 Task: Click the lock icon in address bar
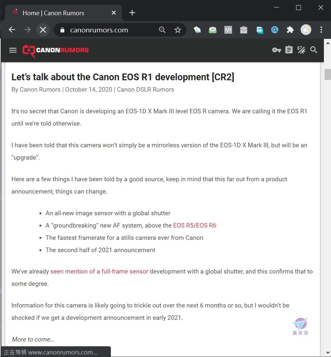[x=62, y=30]
